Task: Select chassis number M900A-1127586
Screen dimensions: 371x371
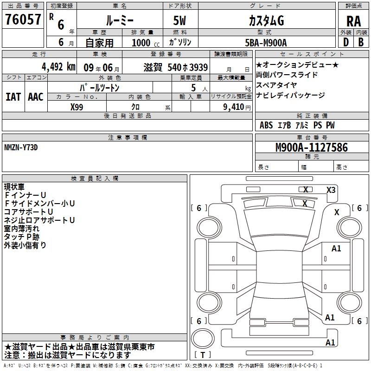Action: tap(312, 147)
